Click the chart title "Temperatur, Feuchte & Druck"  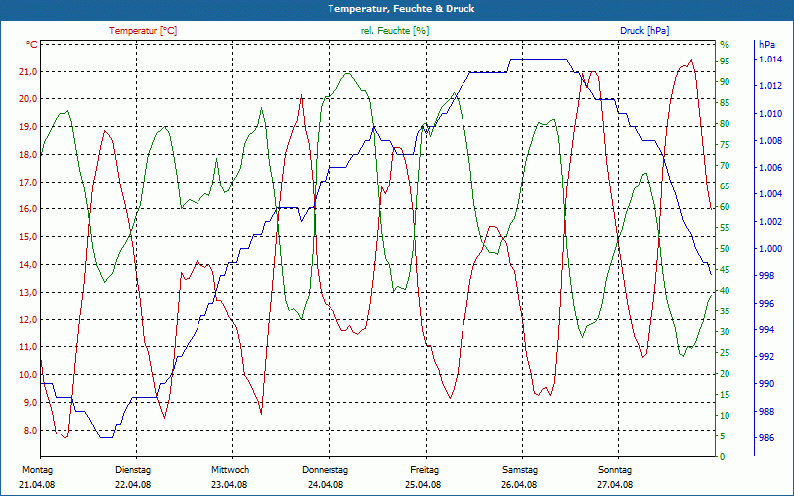click(401, 9)
